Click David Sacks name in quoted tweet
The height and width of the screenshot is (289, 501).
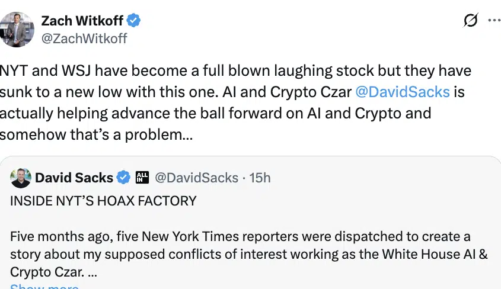(74, 177)
